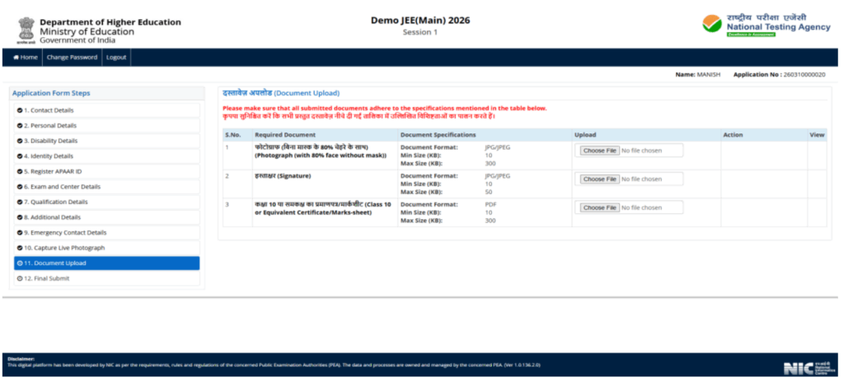Click the red English specifications warning
844x382 pixels.
(384, 108)
